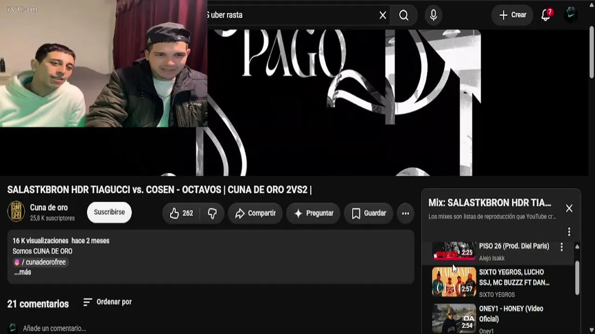Clear the search box text
Viewport: 595px width, 334px height.
click(x=383, y=15)
